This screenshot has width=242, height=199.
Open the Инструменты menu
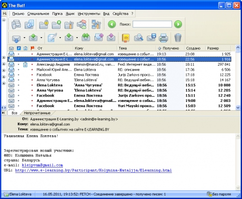89,14
